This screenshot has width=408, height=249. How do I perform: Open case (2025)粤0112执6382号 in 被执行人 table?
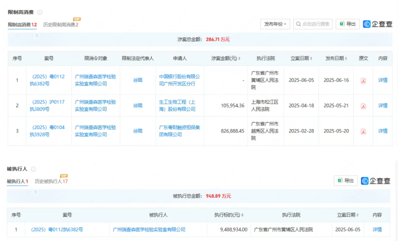coord(57,230)
